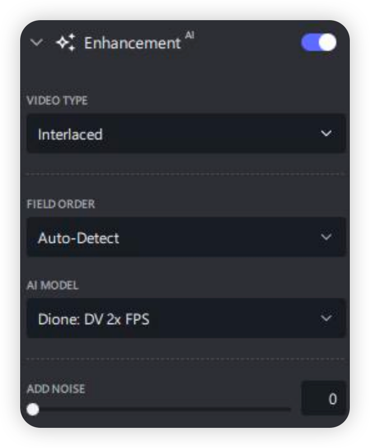Viewport: 370px width, 448px height.
Task: Click the AI MODEL label
Action: pos(53,285)
